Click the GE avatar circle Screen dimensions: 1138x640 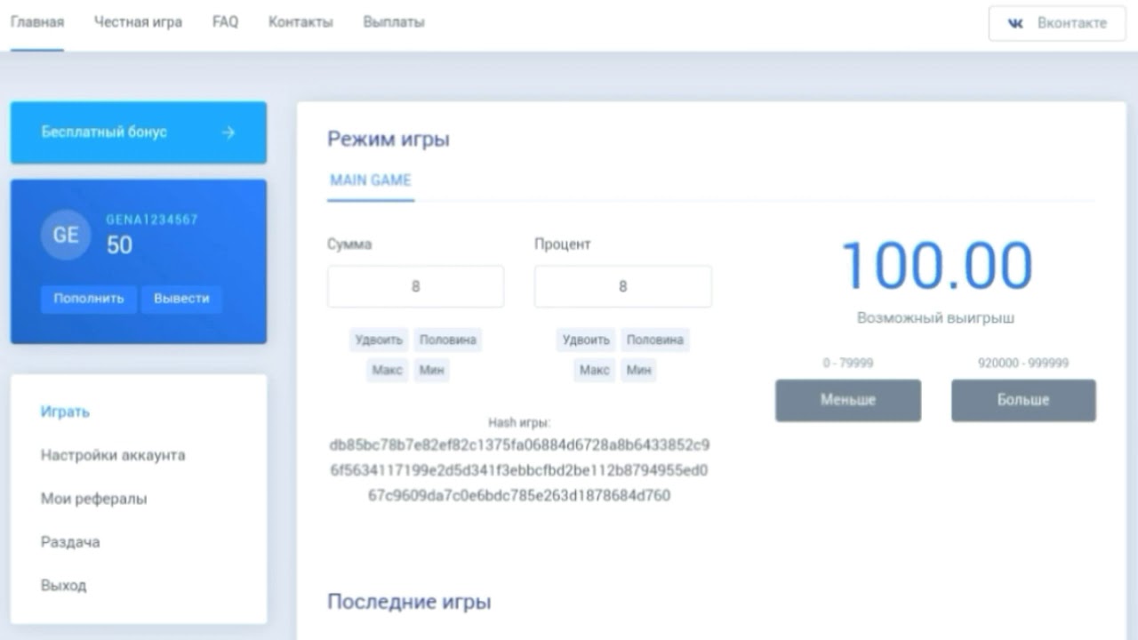pos(66,235)
